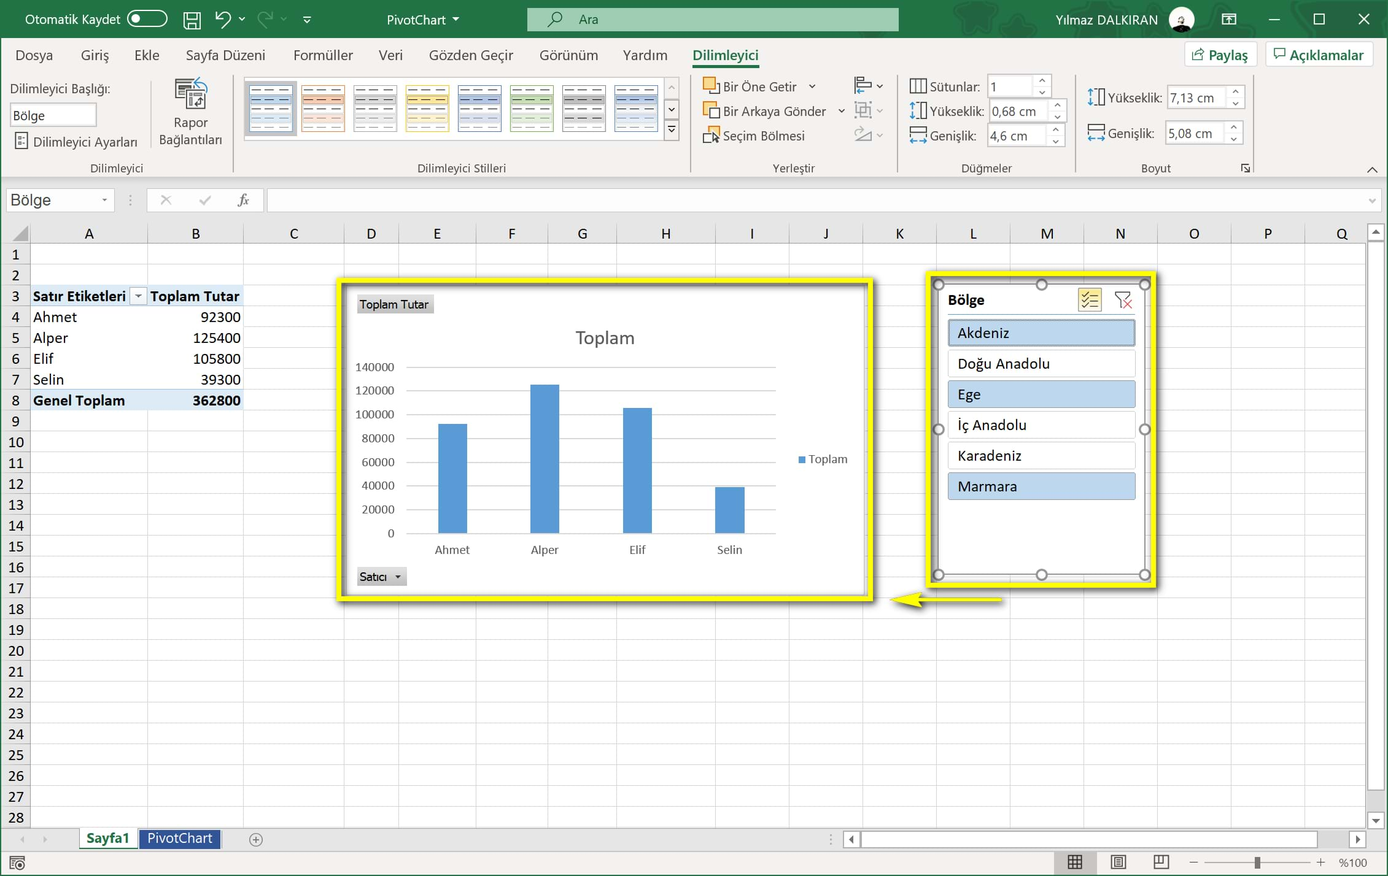Switch to the Sayfa Düzeni tab
The width and height of the screenshot is (1388, 876).
[225, 55]
